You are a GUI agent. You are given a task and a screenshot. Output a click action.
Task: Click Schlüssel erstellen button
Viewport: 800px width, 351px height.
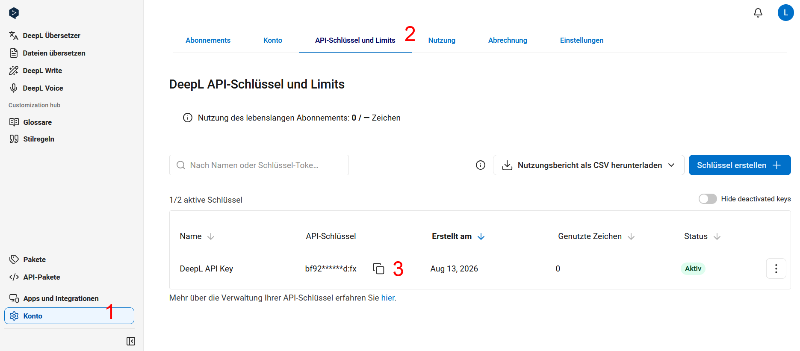740,165
